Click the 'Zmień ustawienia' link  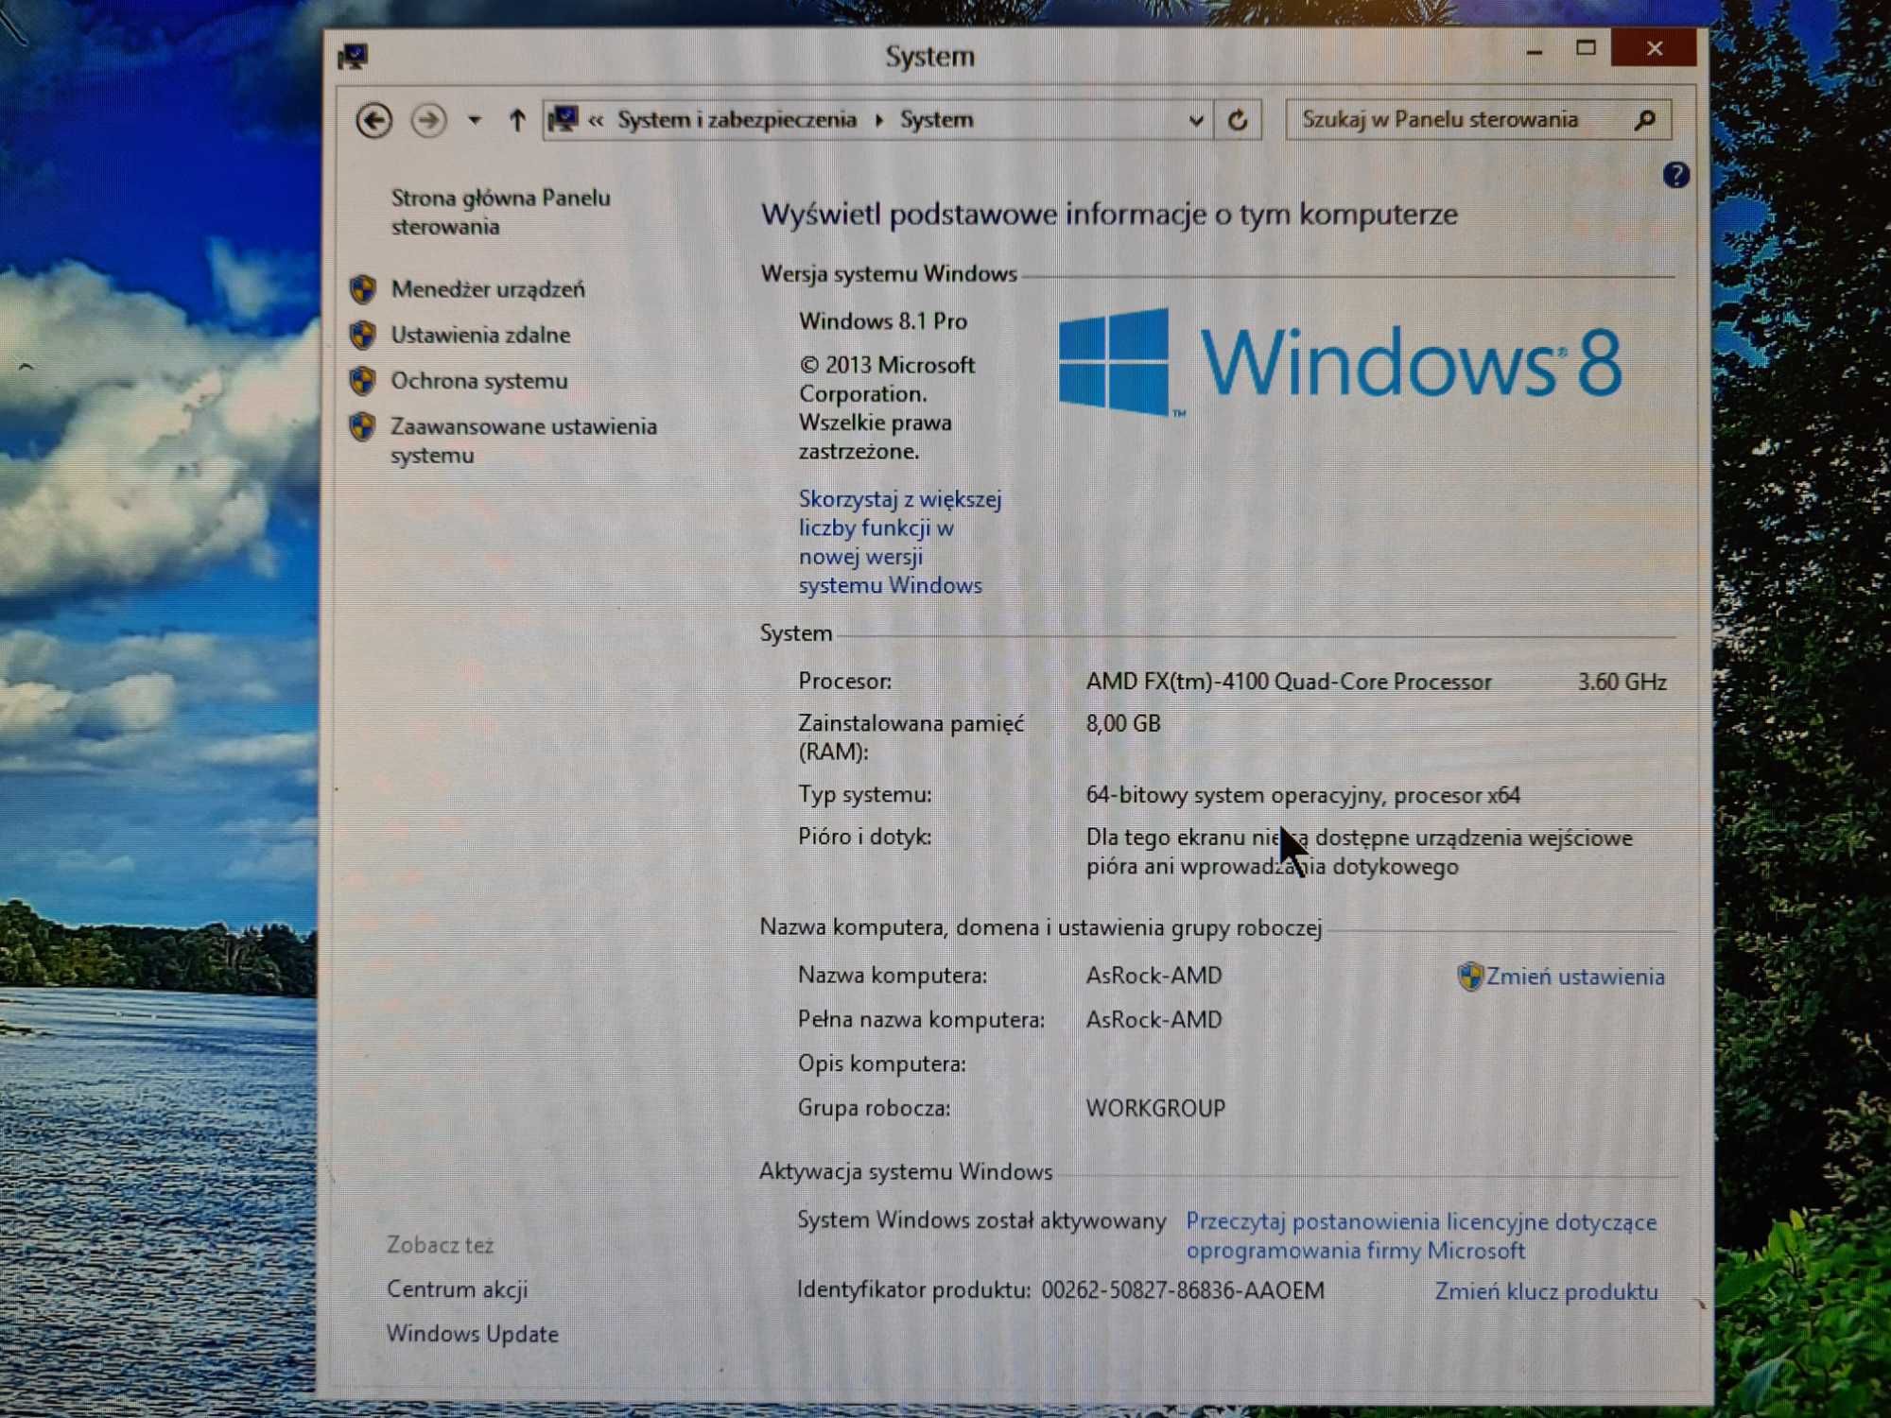(1575, 977)
